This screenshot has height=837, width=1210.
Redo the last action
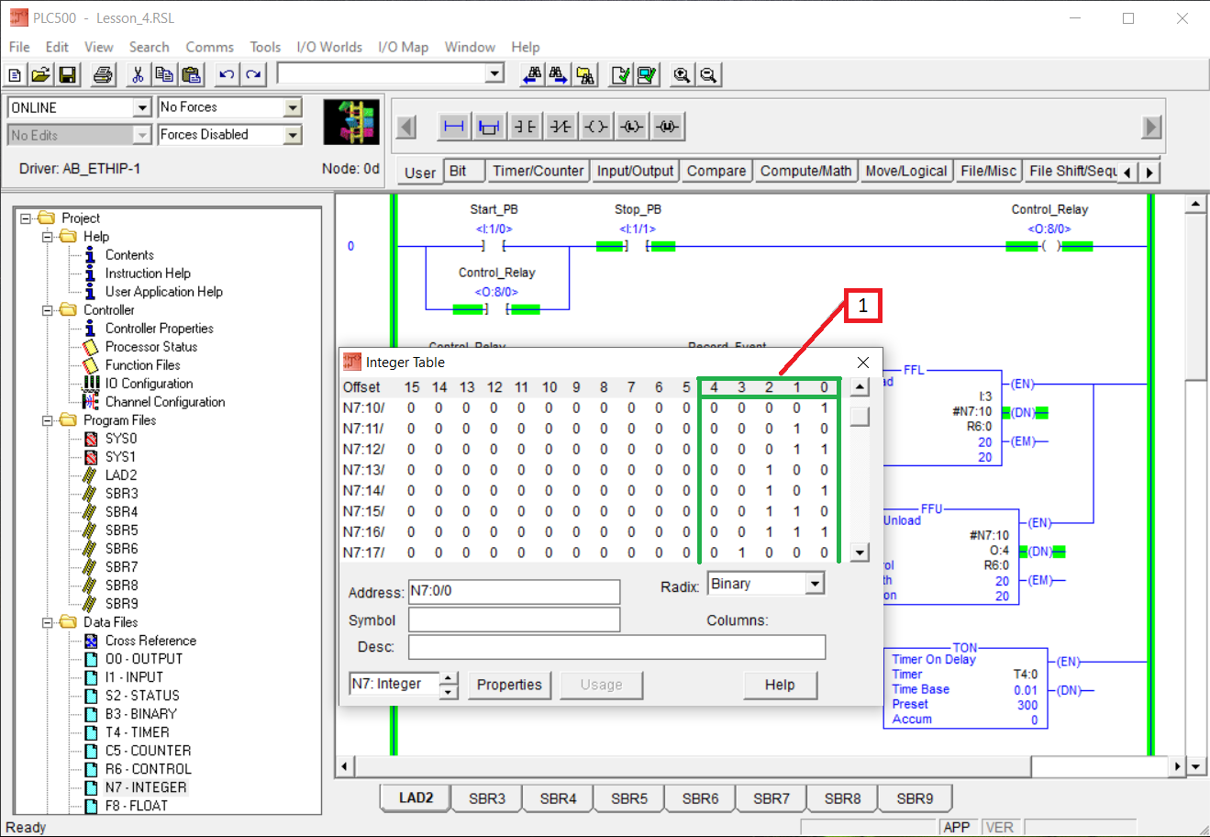click(x=253, y=75)
